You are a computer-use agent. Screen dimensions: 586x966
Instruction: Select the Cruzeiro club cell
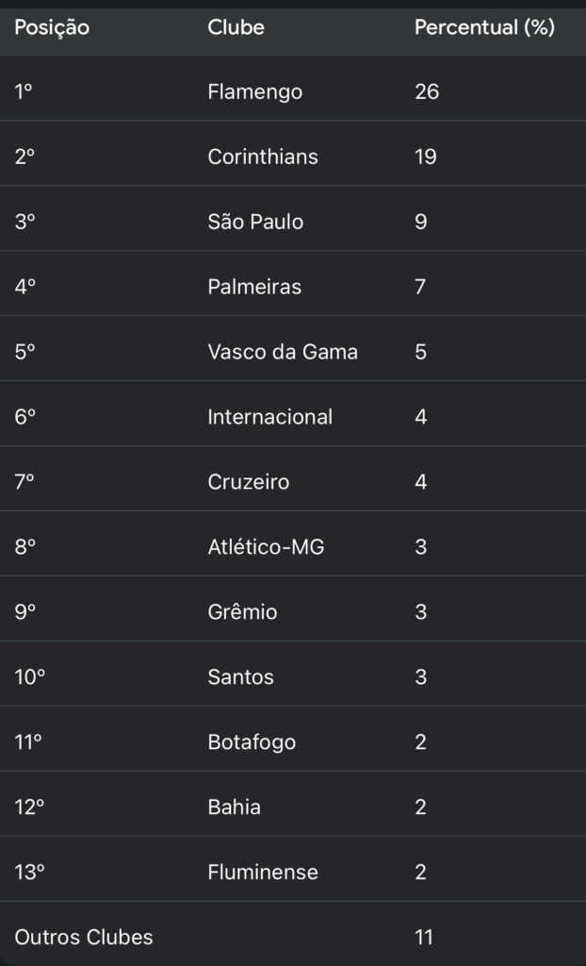point(248,482)
